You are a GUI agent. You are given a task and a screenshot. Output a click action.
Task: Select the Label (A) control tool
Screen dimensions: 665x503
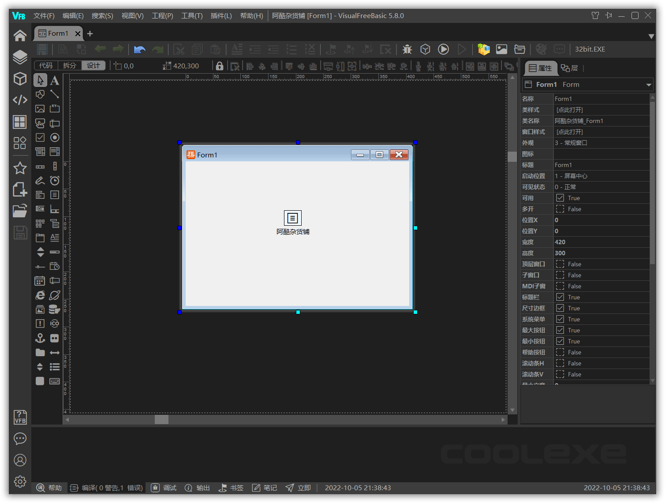(x=54, y=80)
